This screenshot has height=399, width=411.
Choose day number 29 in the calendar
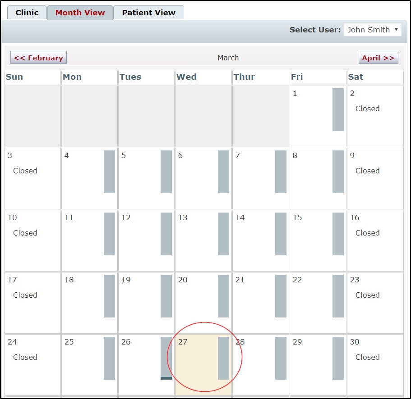pyautogui.click(x=297, y=342)
